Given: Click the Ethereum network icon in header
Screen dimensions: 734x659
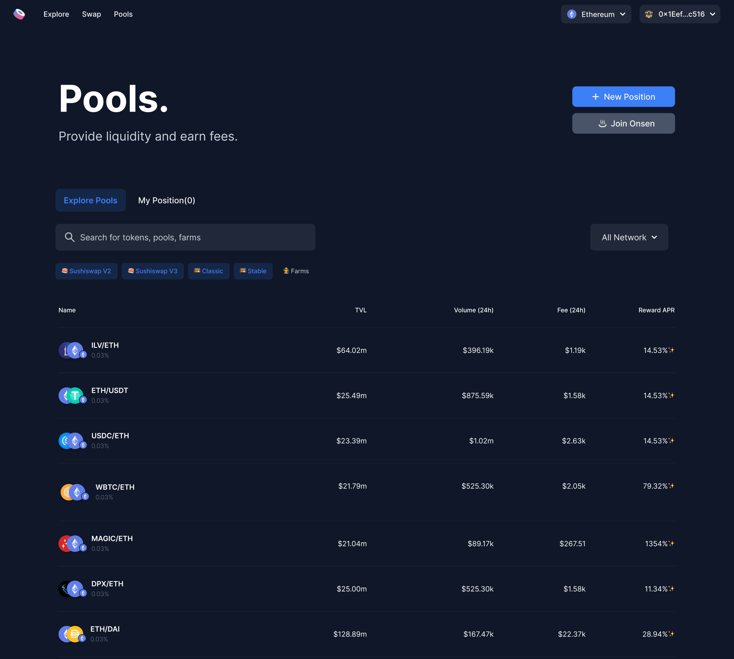Looking at the screenshot, I should (x=572, y=14).
